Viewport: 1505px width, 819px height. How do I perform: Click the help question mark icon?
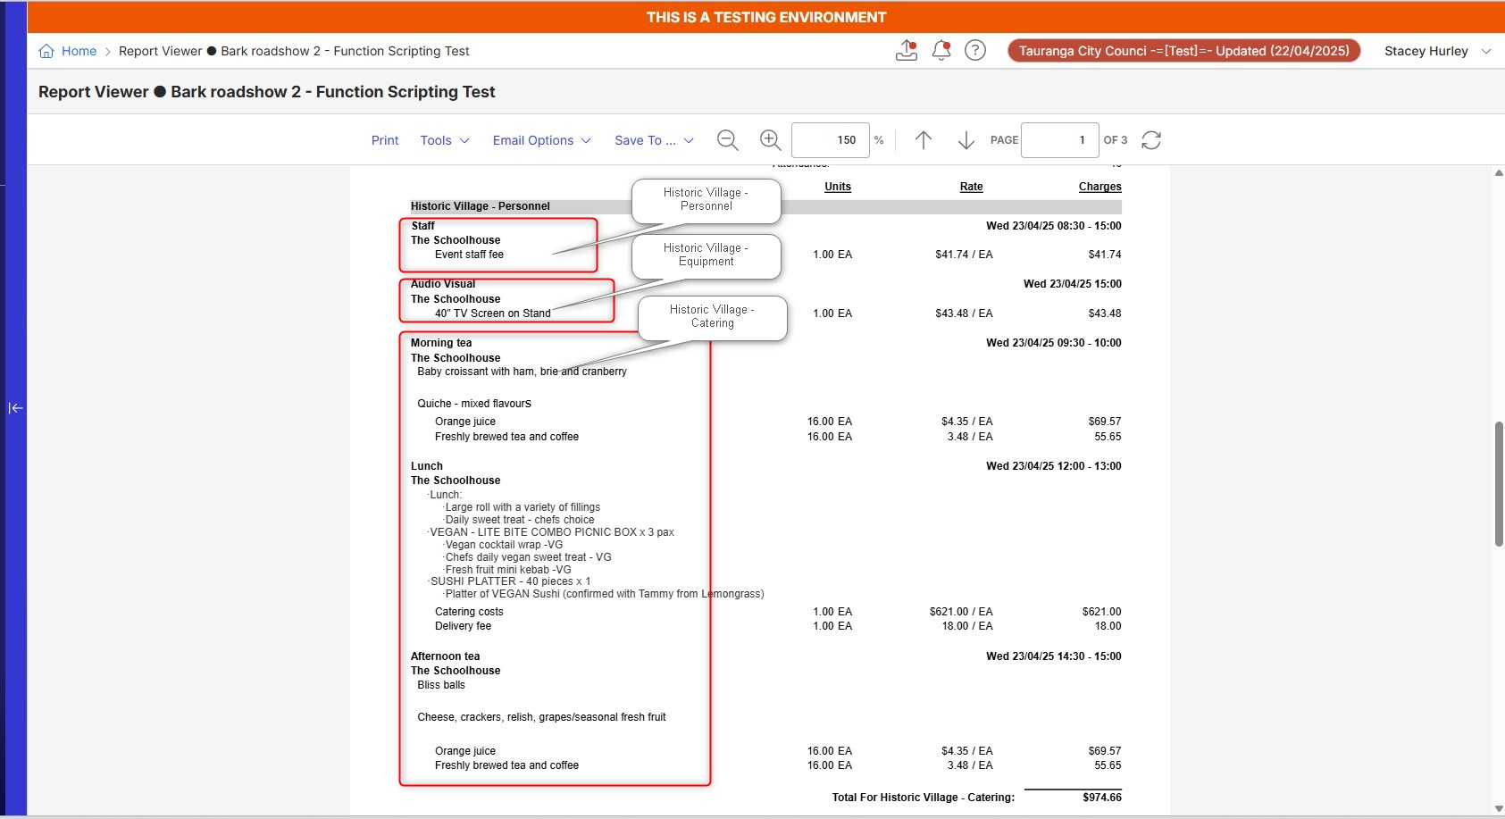point(975,51)
